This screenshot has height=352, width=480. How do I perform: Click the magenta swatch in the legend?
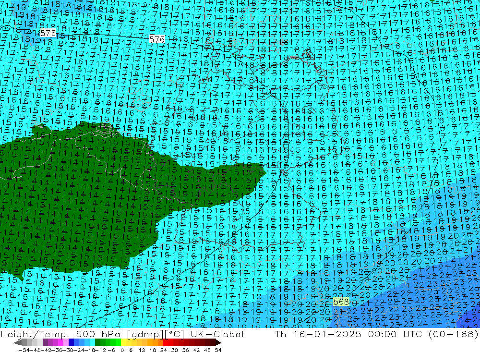60,342
